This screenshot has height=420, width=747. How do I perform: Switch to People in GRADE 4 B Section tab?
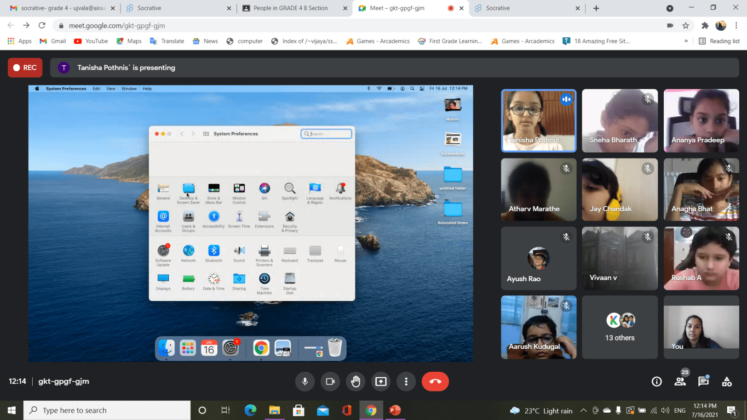(x=291, y=8)
